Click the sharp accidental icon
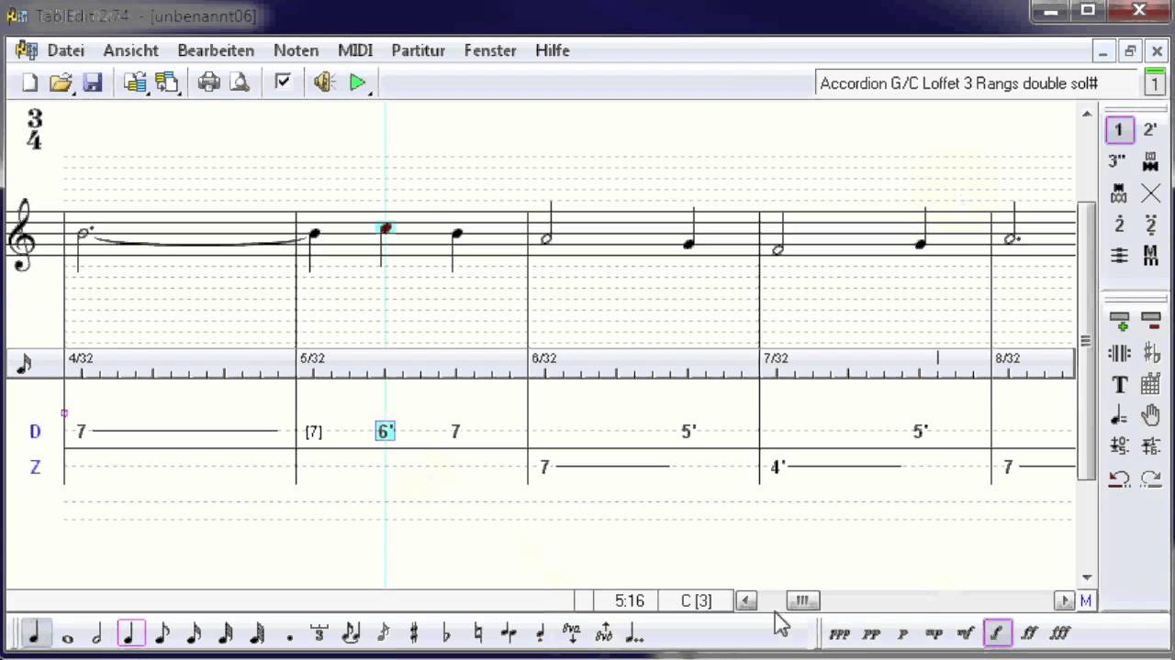 [414, 633]
